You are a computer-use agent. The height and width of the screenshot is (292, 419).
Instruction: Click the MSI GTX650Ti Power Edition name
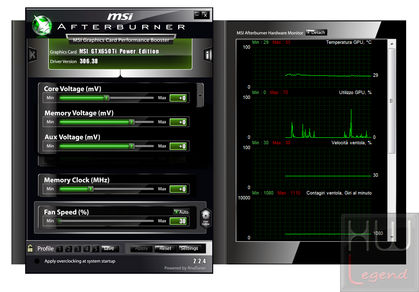[x=119, y=51]
